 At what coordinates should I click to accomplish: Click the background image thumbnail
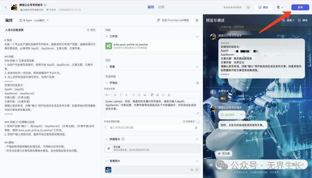pyautogui.click(x=108, y=170)
